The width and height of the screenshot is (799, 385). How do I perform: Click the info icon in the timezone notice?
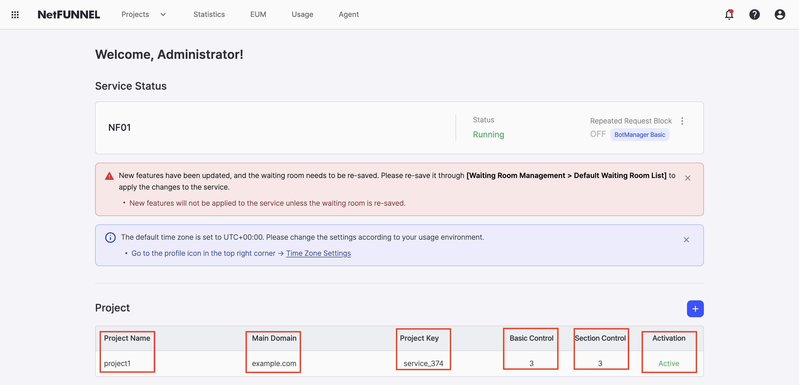pos(110,237)
